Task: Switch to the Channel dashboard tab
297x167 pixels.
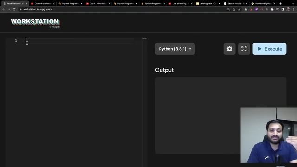Action: (x=43, y=4)
